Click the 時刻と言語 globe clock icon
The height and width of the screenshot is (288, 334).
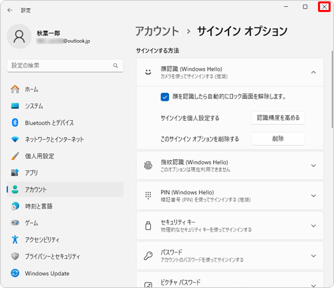(15, 206)
